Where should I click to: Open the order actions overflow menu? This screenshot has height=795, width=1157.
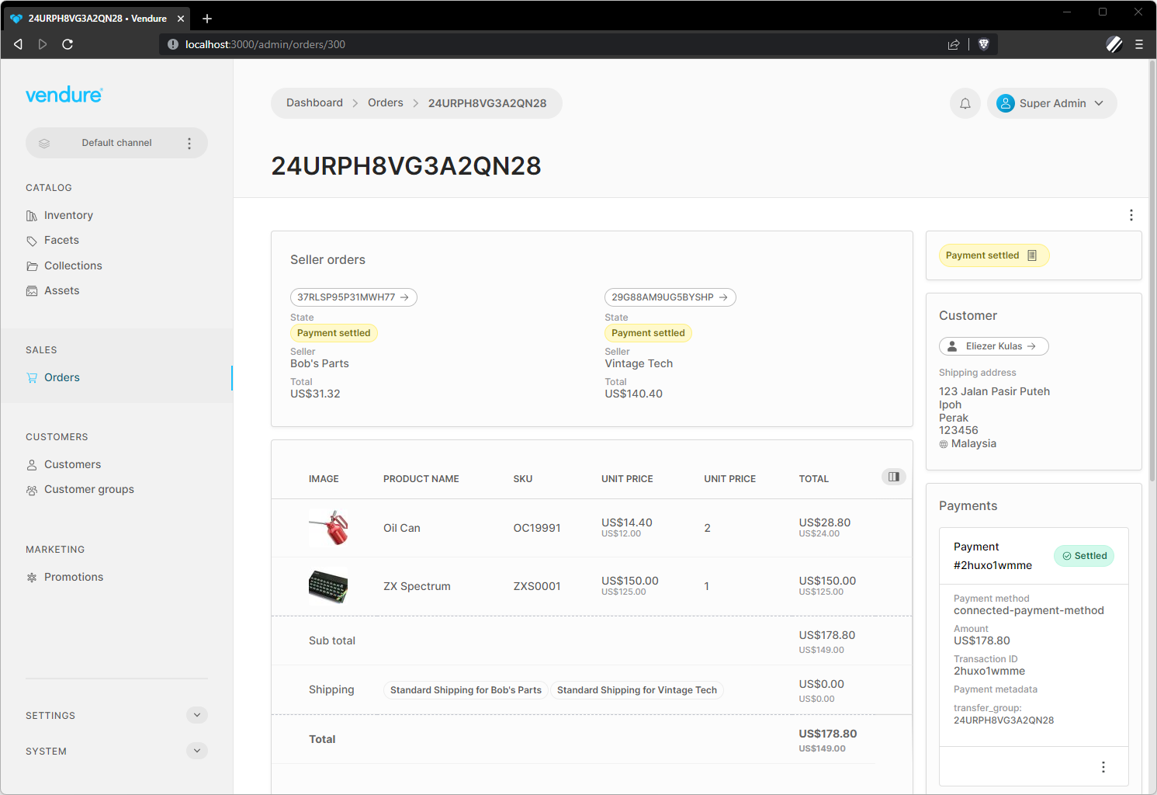1131,215
